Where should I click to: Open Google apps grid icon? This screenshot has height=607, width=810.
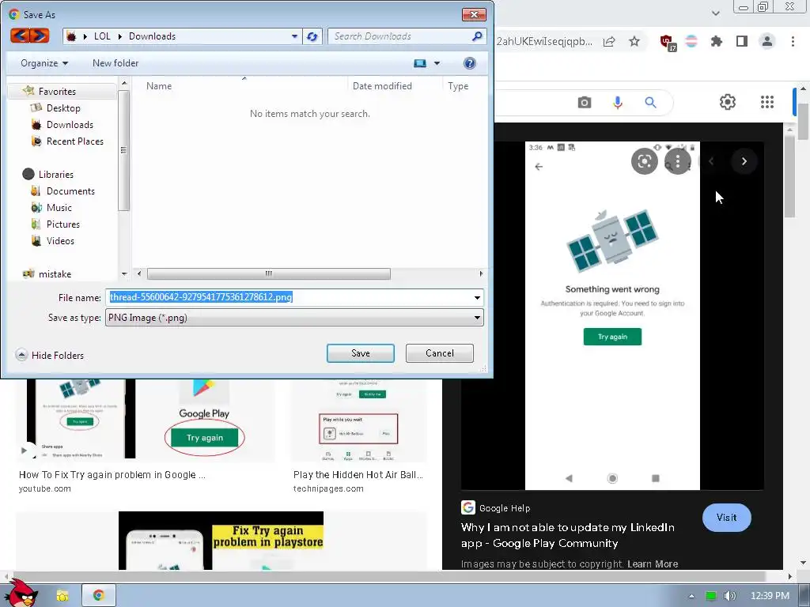coord(767,102)
